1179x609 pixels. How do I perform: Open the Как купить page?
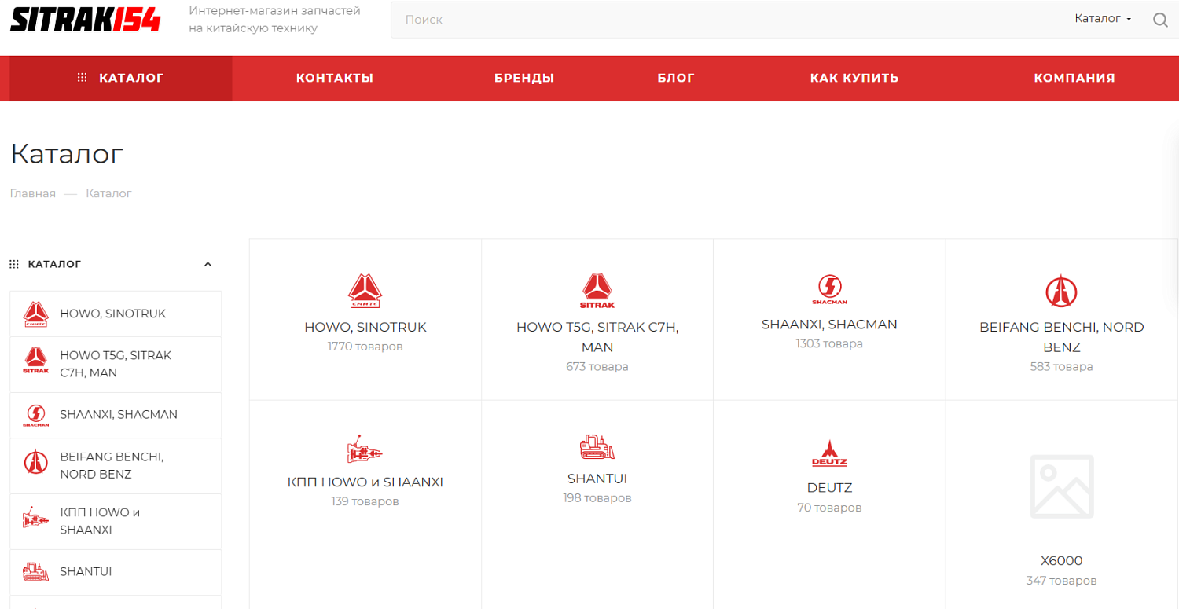854,78
